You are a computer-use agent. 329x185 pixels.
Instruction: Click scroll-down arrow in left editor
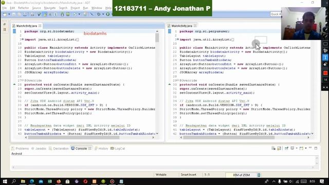click(157, 134)
